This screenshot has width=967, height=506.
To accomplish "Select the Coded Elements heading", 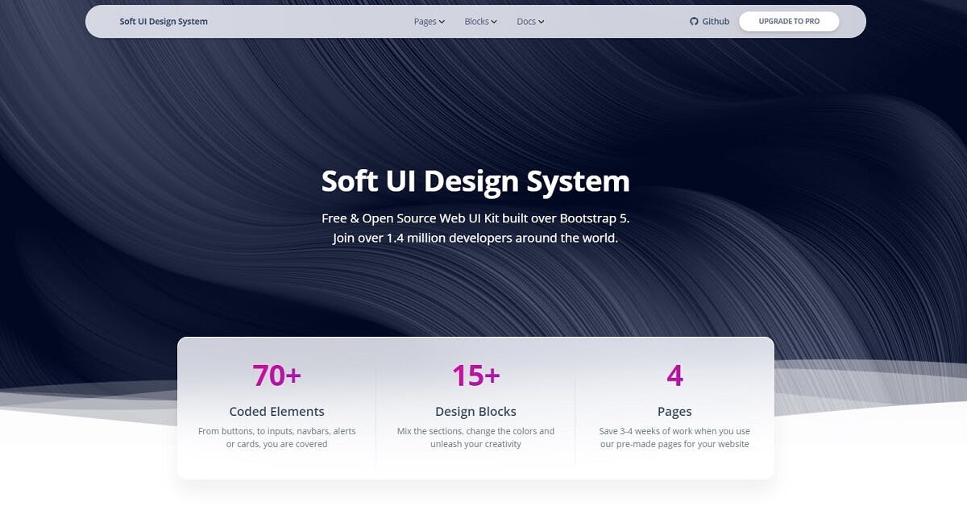I will tap(276, 412).
